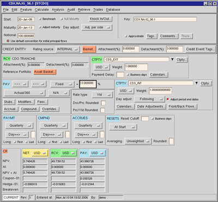Click the orange Basket button

point(89,50)
